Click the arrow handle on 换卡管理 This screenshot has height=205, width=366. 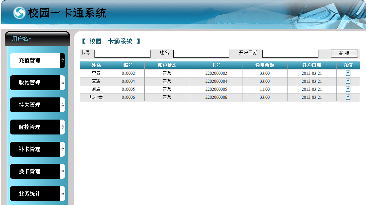tap(63, 171)
